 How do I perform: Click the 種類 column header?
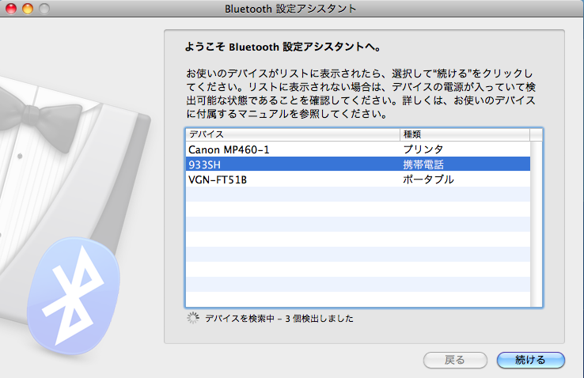pos(465,134)
